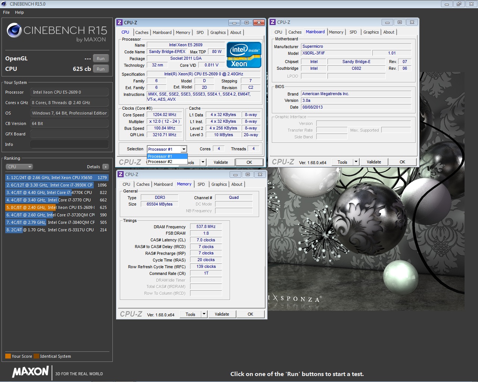Switch to Caches tab in Mainboard CPU-Z window
The width and height of the screenshot is (478, 382).
[x=295, y=32]
